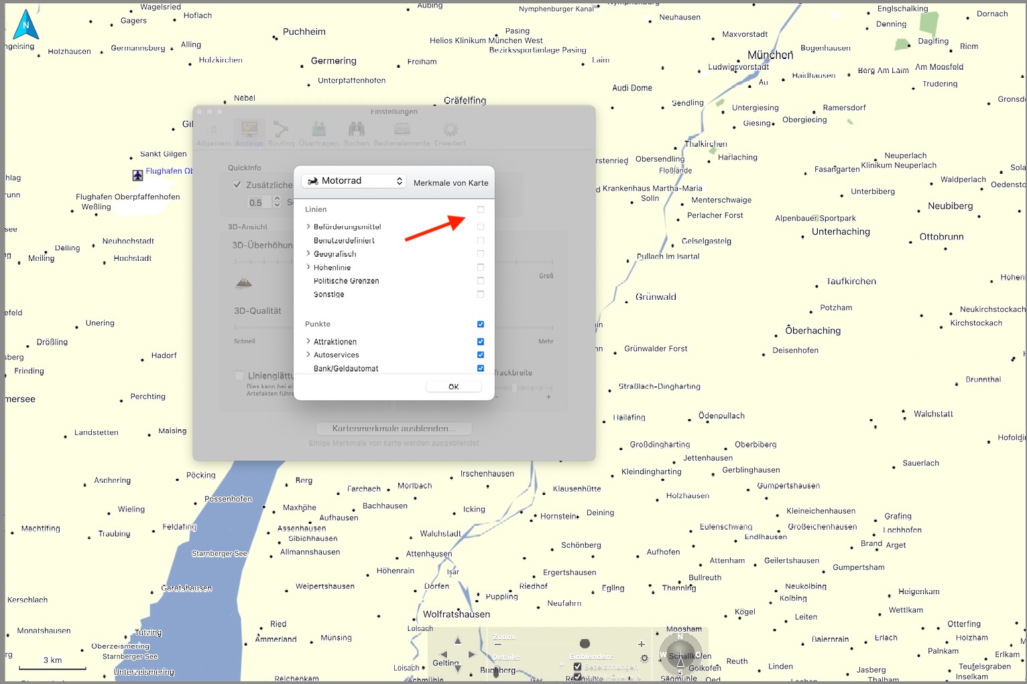Click the stepper next to the 0.5 field
The width and height of the screenshot is (1027, 684).
pos(278,202)
